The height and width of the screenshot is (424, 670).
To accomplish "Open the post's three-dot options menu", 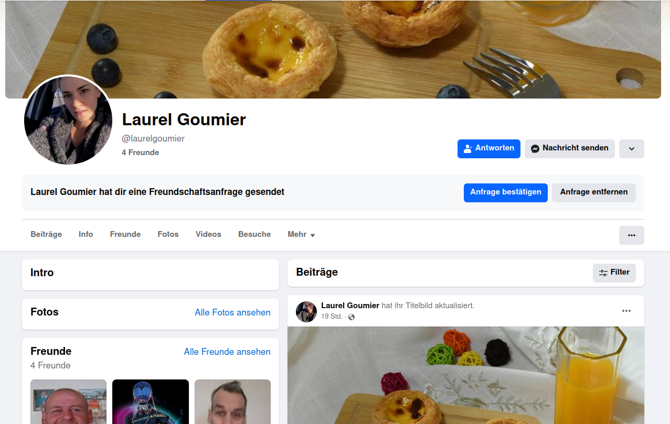I will (x=626, y=311).
